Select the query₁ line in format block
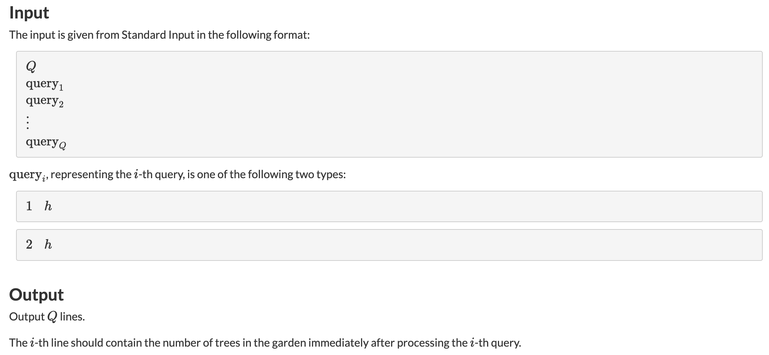 coord(44,84)
